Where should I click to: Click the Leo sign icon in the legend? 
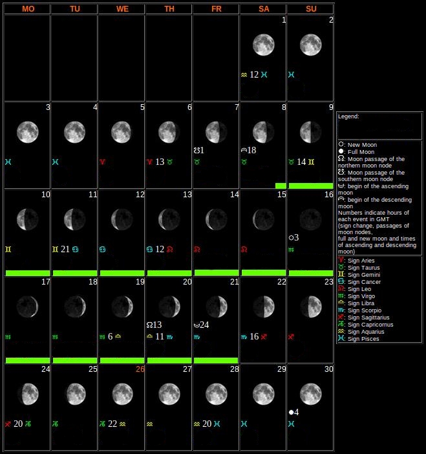tap(341, 289)
